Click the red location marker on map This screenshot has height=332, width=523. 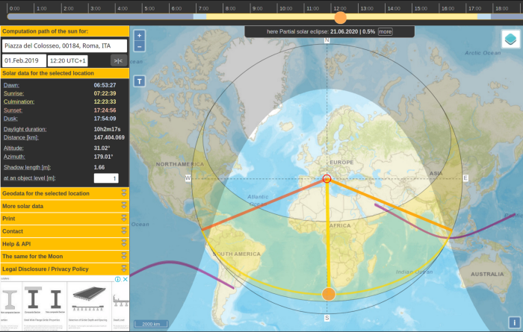[x=327, y=178]
